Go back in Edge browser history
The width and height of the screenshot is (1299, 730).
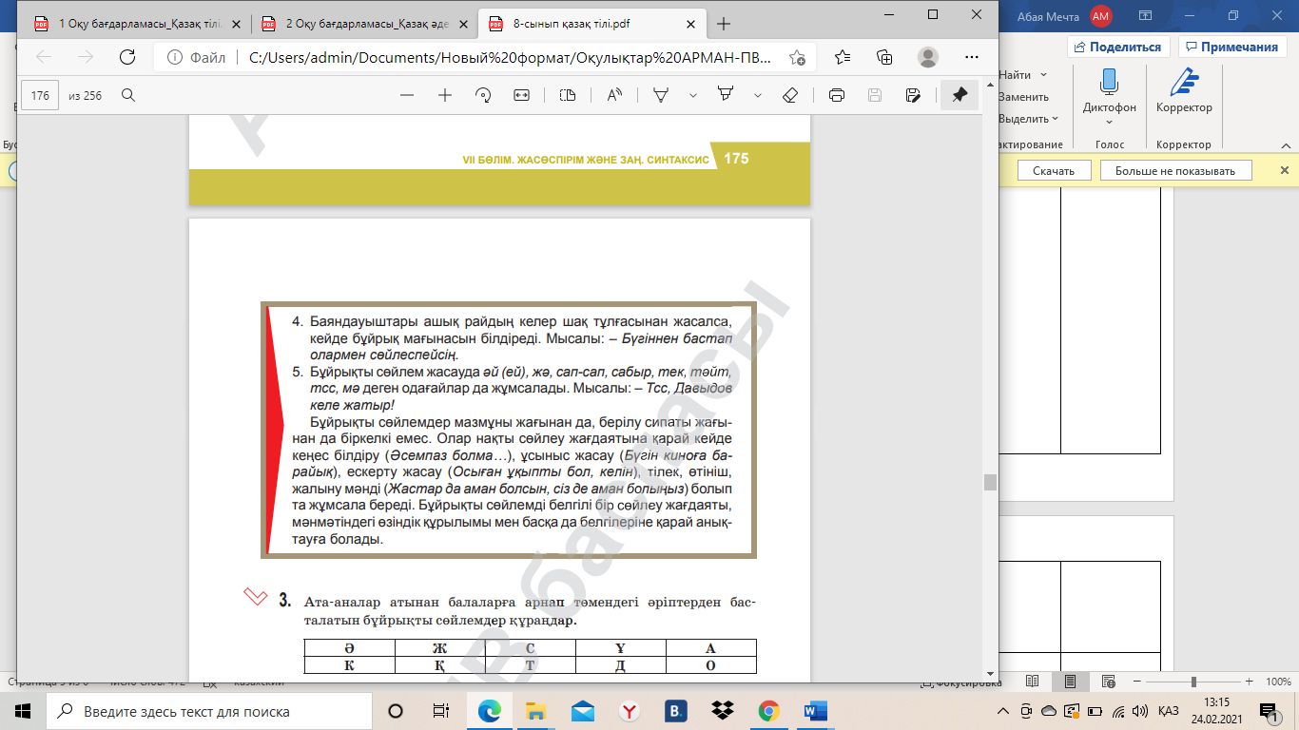click(x=44, y=57)
